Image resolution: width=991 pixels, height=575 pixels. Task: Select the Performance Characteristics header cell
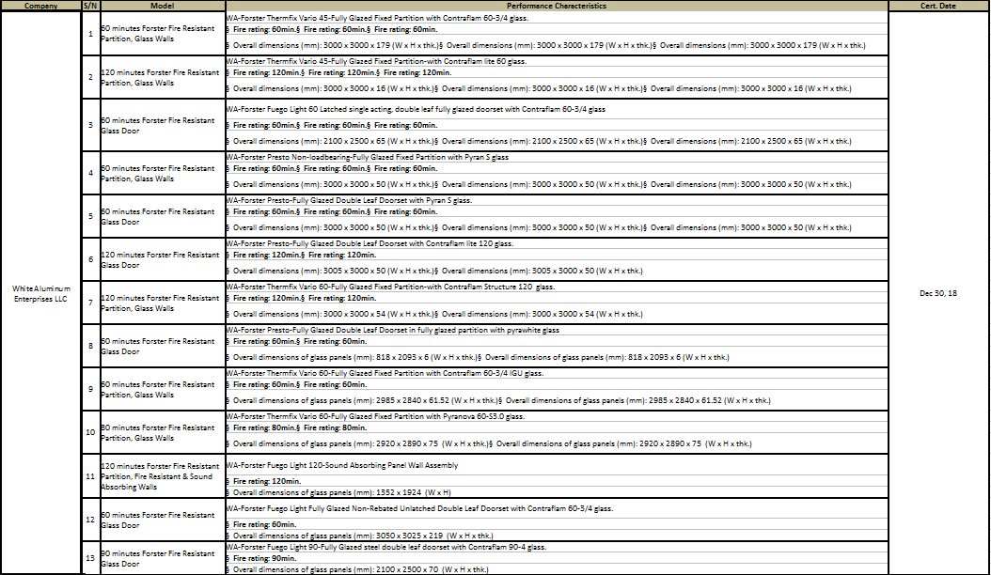pyautogui.click(x=556, y=6)
